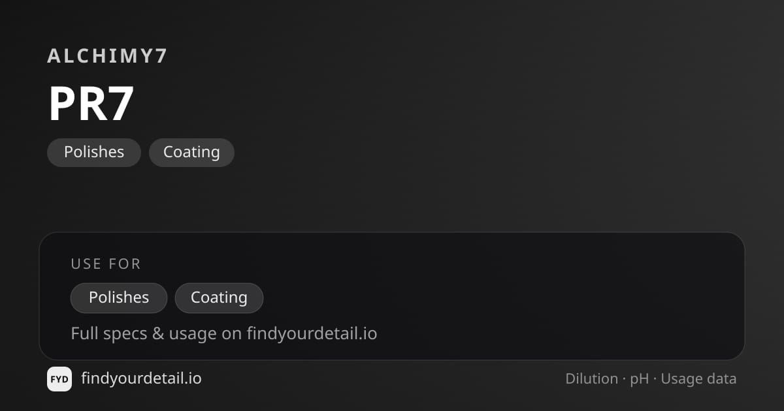Screen dimensions: 784x411
Task: Select the ALCHIMY7 brand label
Action: [108, 56]
